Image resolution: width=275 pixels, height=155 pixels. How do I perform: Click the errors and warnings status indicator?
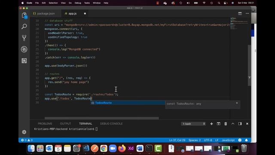[27, 140]
